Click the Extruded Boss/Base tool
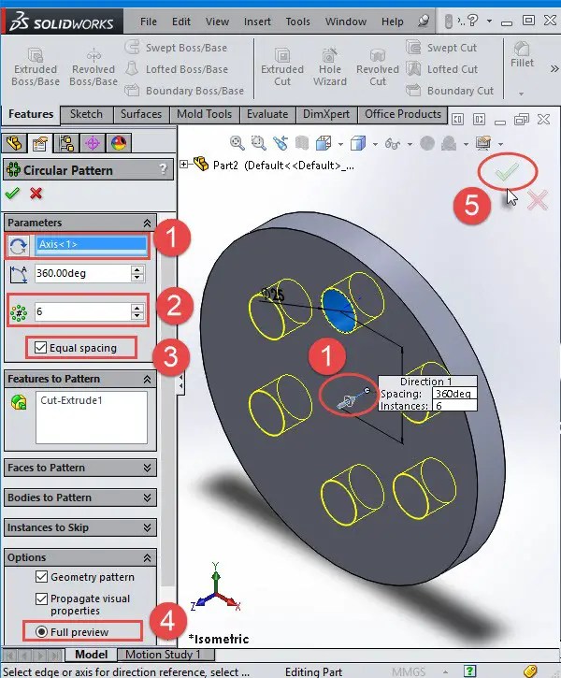Screen dimensions: 561x678 pyautogui.click(x=36, y=67)
